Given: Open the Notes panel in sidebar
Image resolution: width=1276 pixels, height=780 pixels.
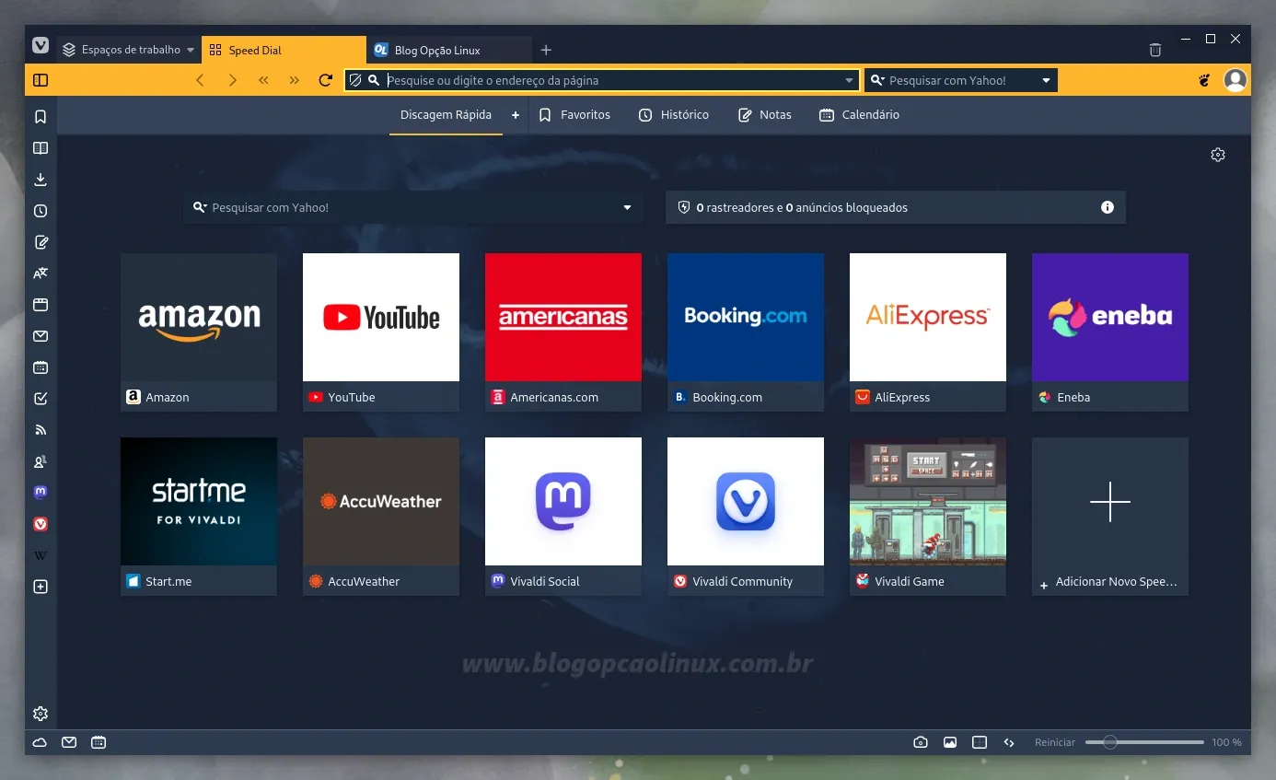Looking at the screenshot, I should click(41, 242).
